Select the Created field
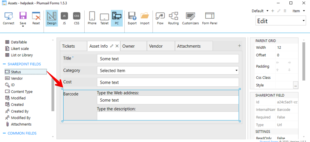Image resolution: width=310 pixels, height=142 pixels. tap(14, 105)
